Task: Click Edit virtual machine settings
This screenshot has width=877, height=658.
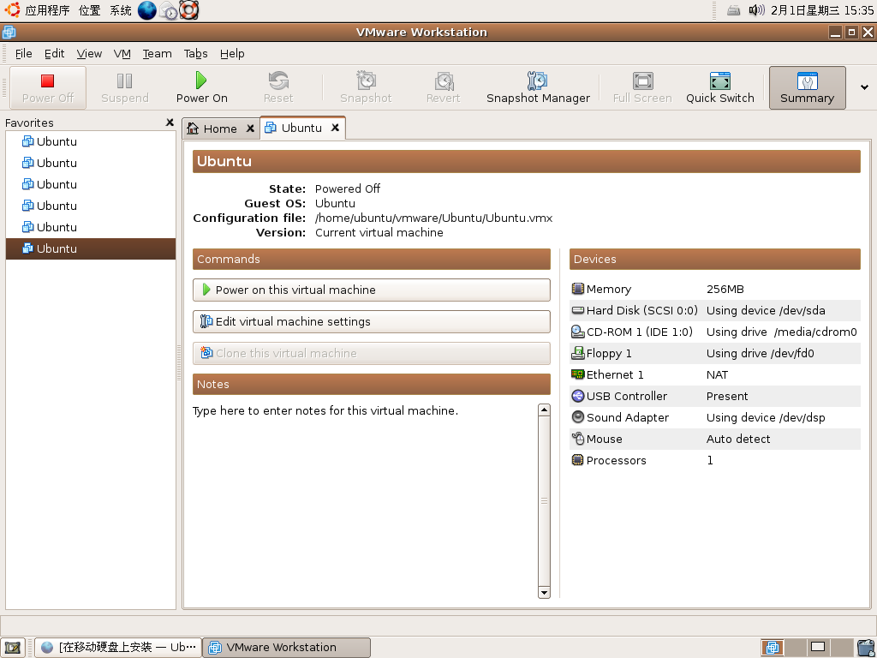Action: tap(372, 322)
